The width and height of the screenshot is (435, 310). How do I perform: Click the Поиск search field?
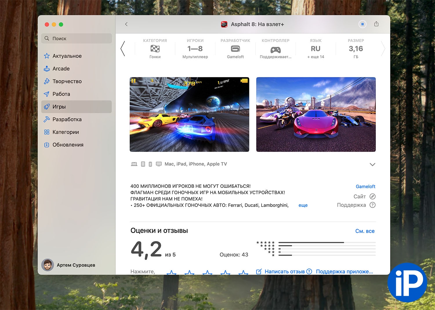[77, 39]
